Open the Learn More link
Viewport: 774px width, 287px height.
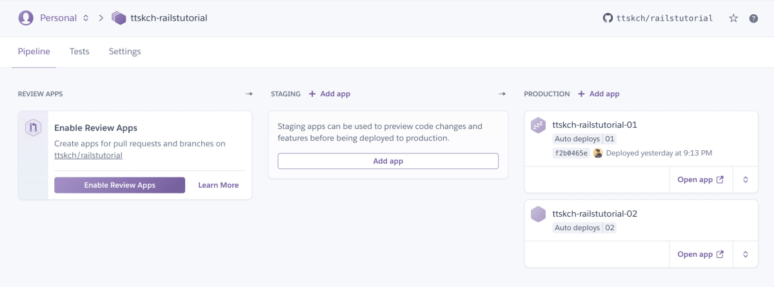point(218,185)
